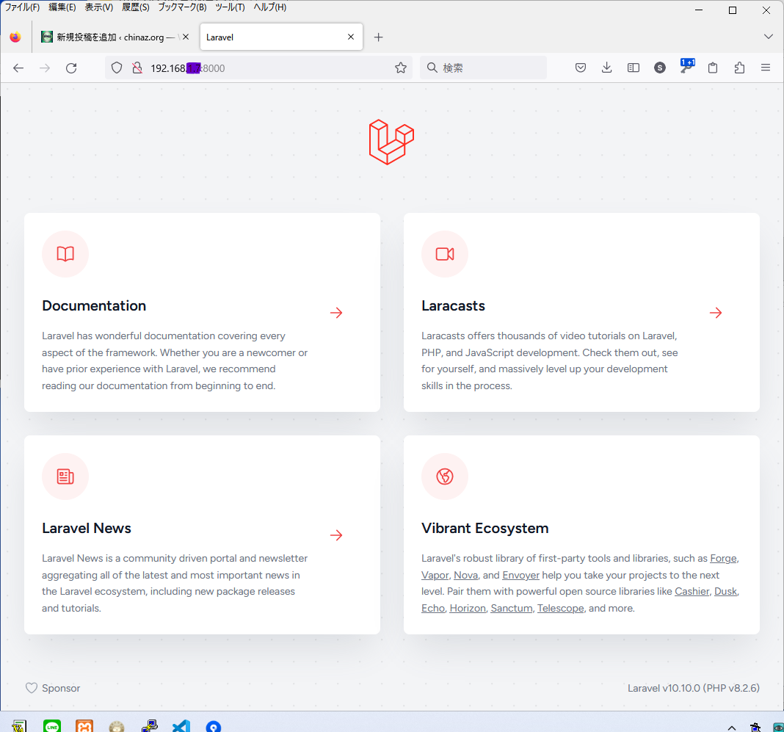The image size is (784, 732).
Task: Open the ツール(T) tools menu
Action: [230, 7]
